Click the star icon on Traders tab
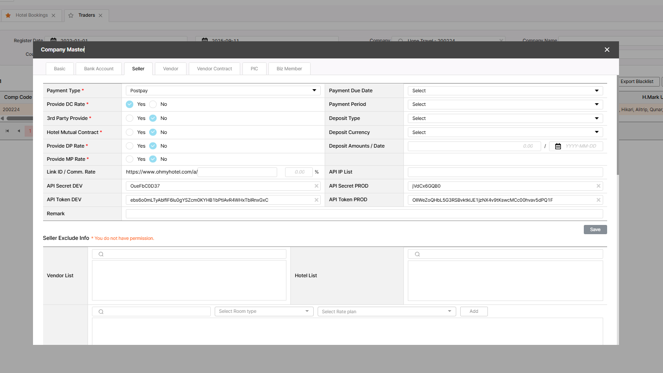This screenshot has width=663, height=373. click(71, 15)
